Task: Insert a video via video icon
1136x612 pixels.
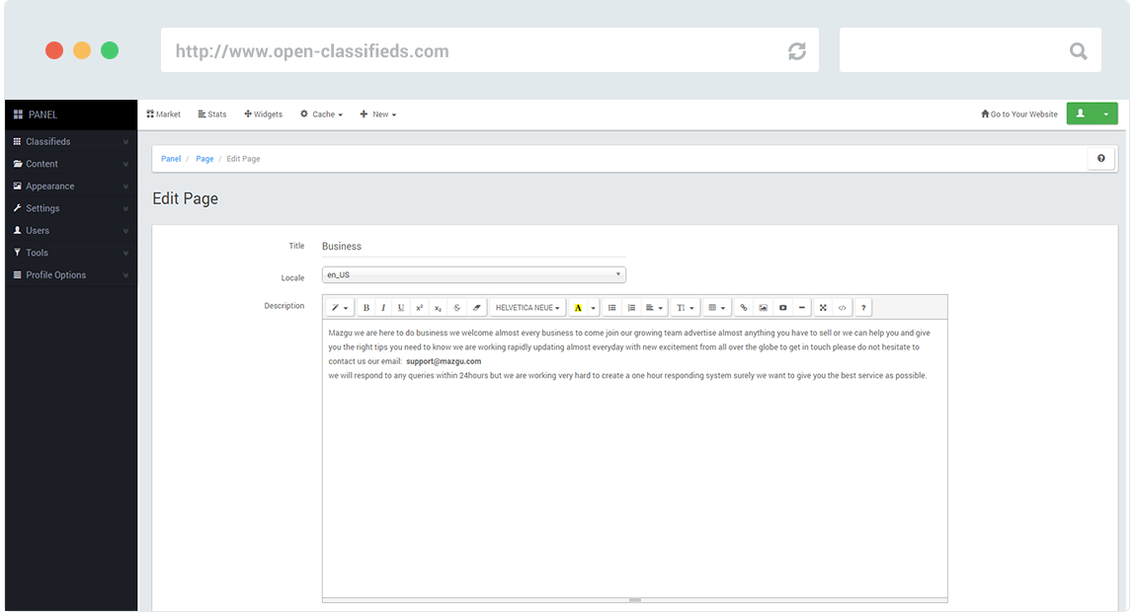Action: pyautogui.click(x=782, y=308)
